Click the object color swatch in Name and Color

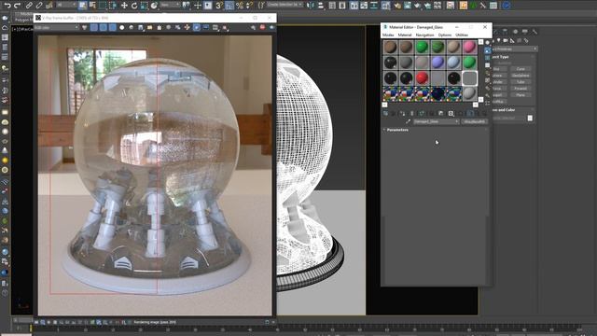coord(530,119)
